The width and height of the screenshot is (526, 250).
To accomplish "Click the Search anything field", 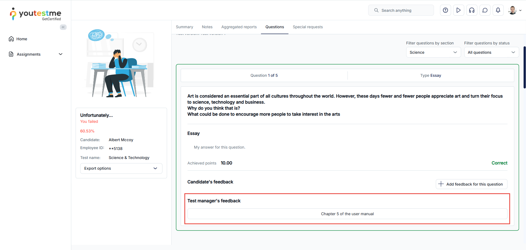I will pyautogui.click(x=401, y=10).
